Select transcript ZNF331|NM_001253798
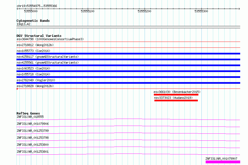 [33, 138]
